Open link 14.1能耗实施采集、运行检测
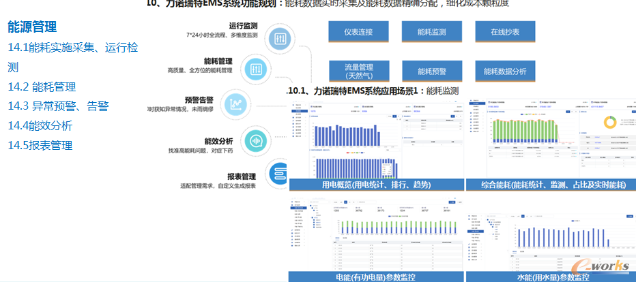636x282 pixels. [73, 57]
